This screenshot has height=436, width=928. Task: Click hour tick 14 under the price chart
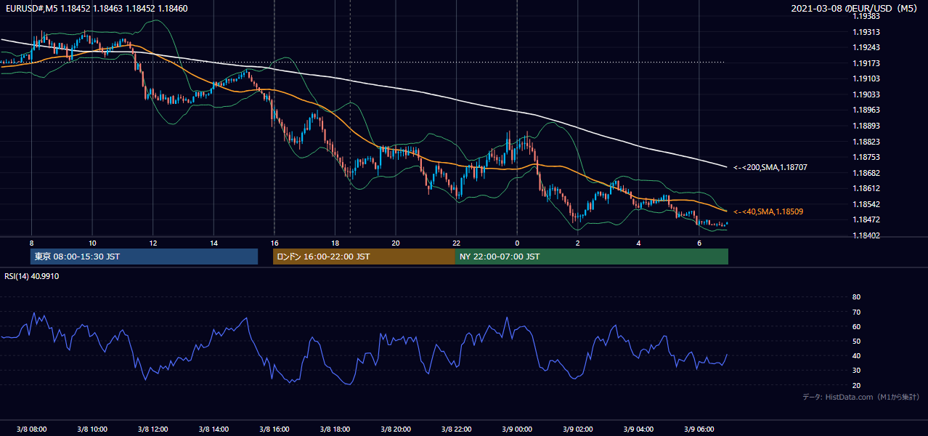(213, 243)
